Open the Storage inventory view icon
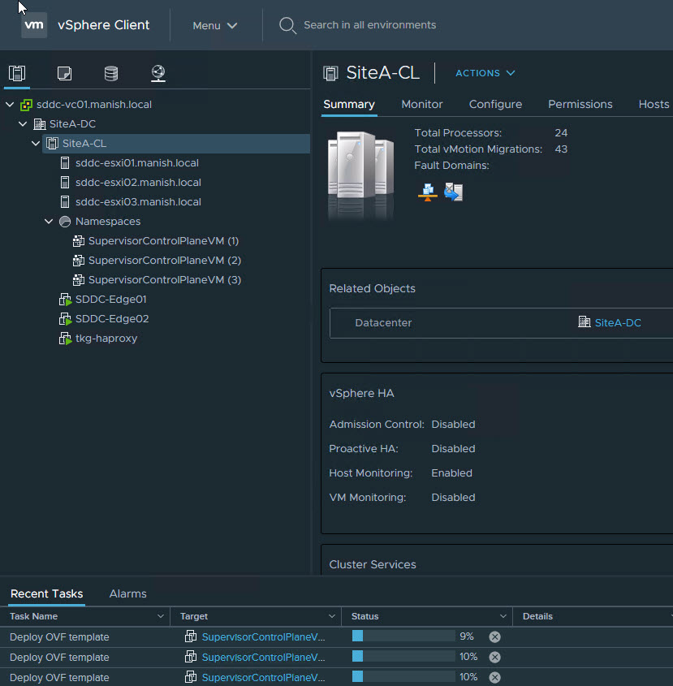 (x=111, y=74)
